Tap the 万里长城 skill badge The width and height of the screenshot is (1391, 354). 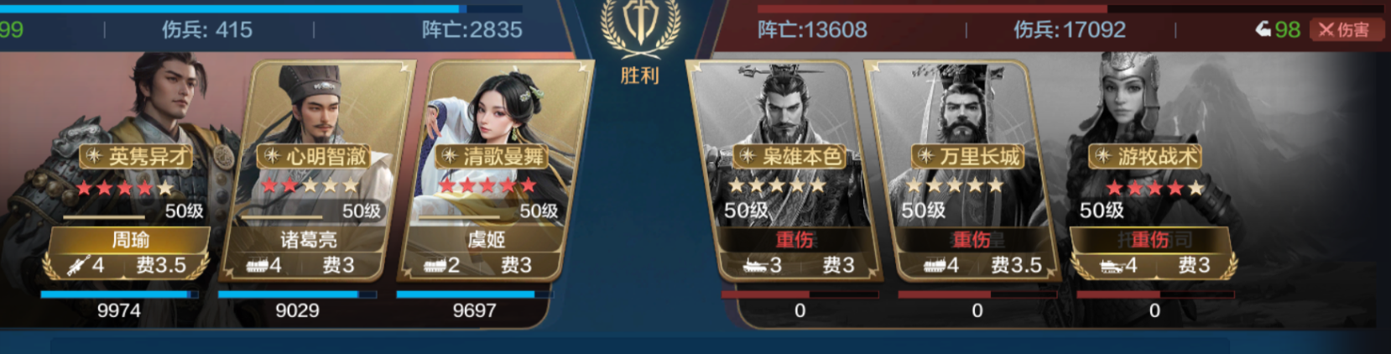point(967,156)
